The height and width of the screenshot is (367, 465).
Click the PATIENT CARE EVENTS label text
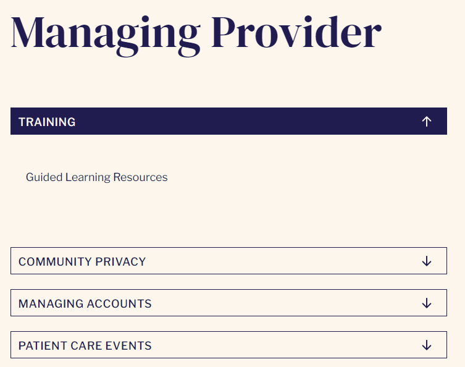pos(85,346)
